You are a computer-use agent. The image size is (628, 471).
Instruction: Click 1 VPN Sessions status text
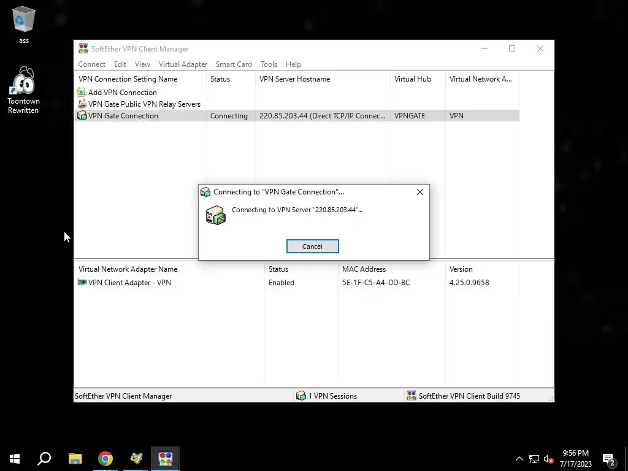(332, 396)
